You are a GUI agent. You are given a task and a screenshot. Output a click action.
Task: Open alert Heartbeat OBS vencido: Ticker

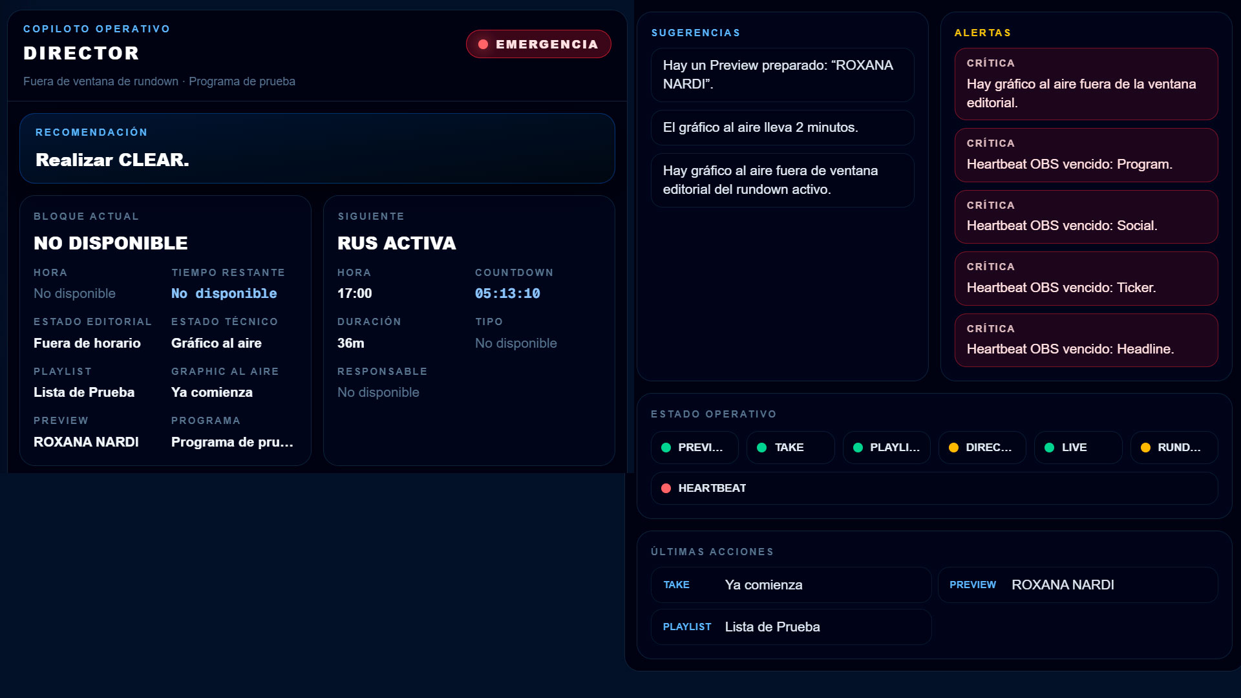[1087, 279]
